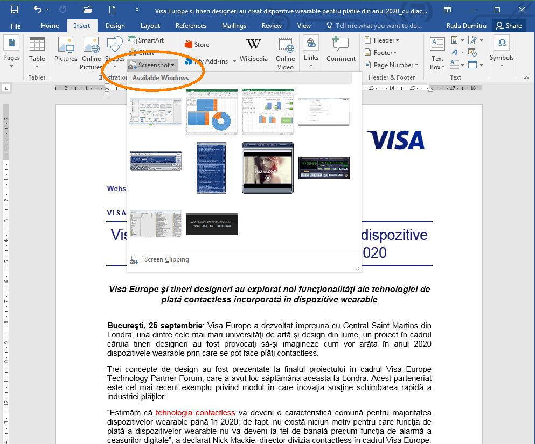Open Online Pictures search
This screenshot has height=444, width=535.
coord(91,53)
